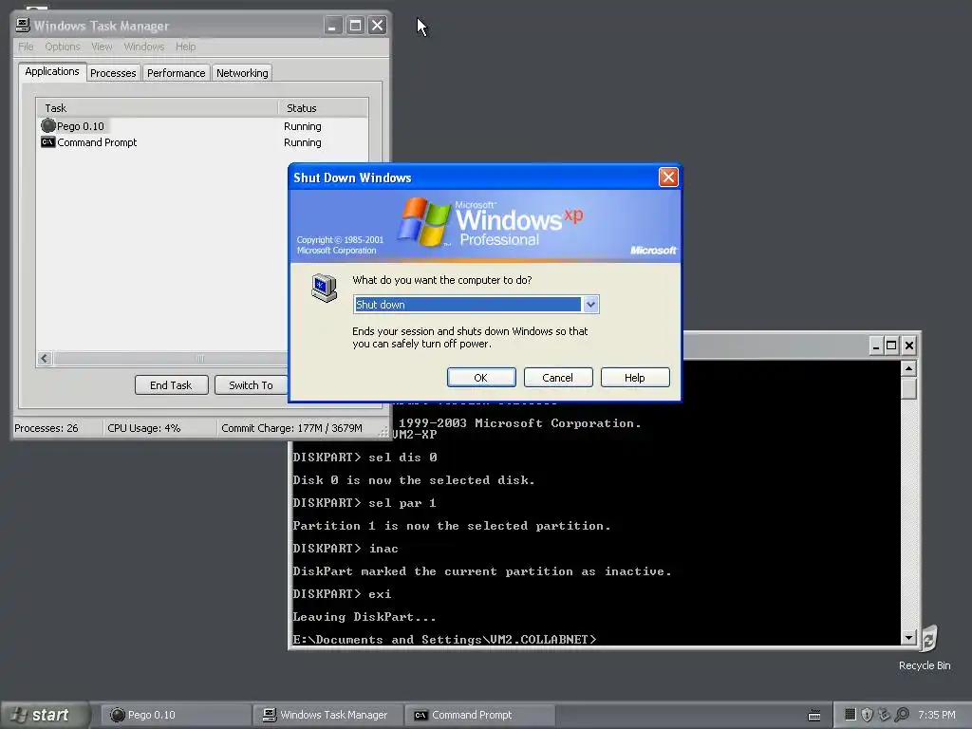Confirm shut down with OK button
972x729 pixels.
(x=481, y=378)
